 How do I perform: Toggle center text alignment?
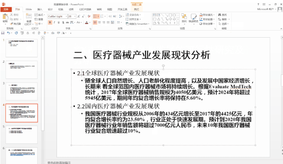(x=99, y=22)
